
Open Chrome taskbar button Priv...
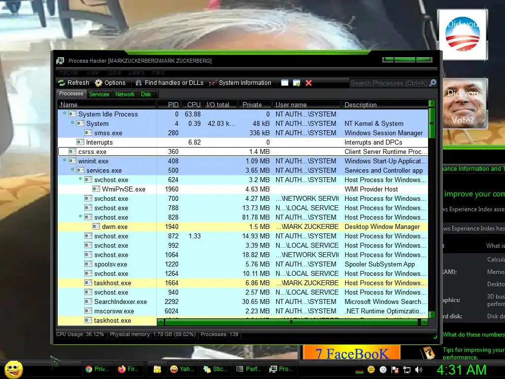click(x=97, y=369)
